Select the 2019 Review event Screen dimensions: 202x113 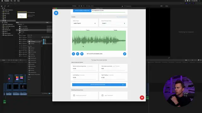[x=8, y=30]
